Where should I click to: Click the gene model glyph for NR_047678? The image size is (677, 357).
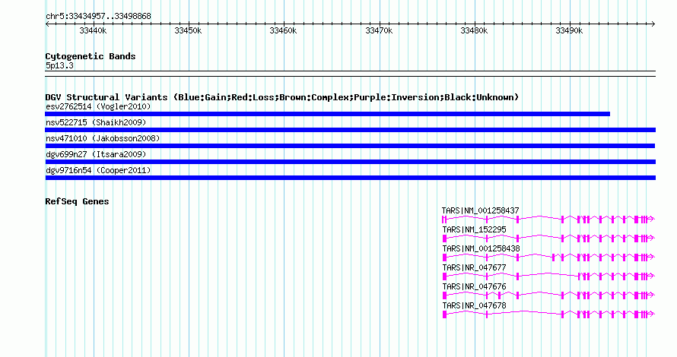(x=548, y=314)
